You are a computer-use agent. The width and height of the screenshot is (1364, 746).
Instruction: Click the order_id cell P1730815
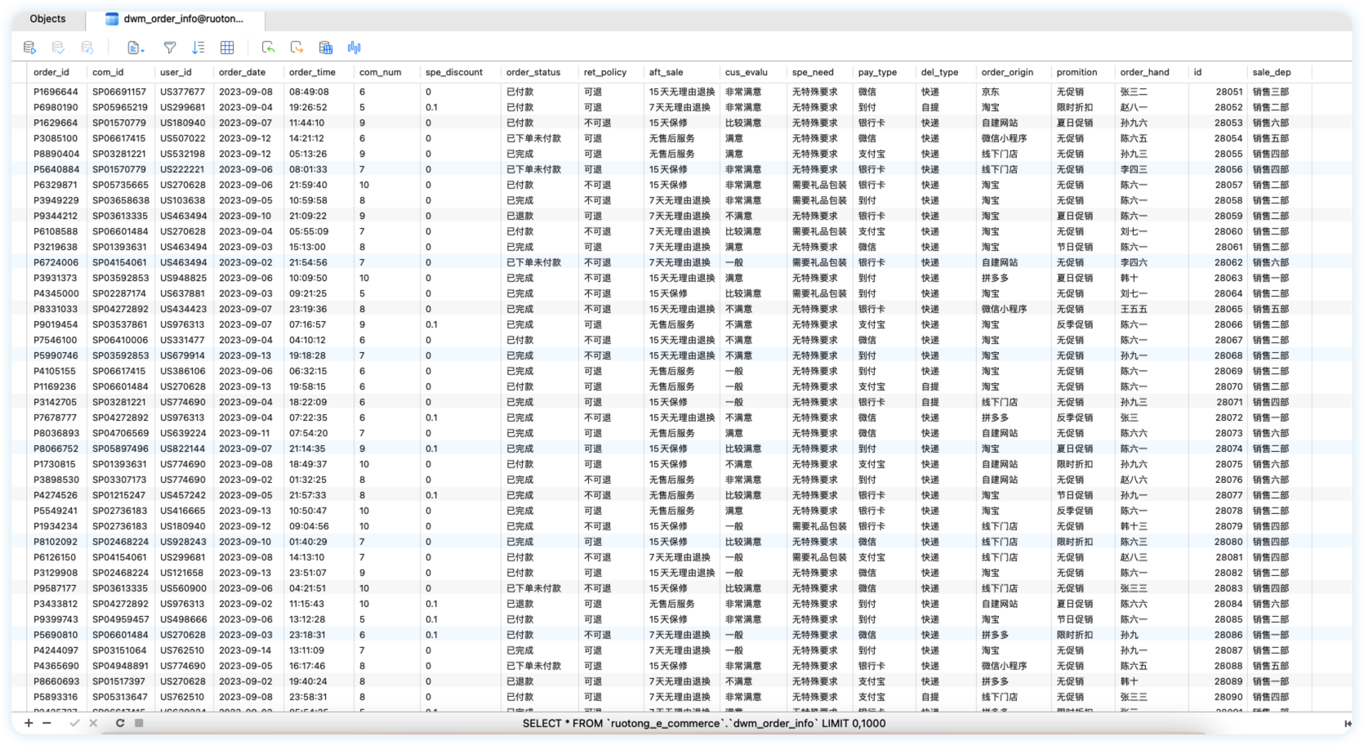(x=56, y=464)
